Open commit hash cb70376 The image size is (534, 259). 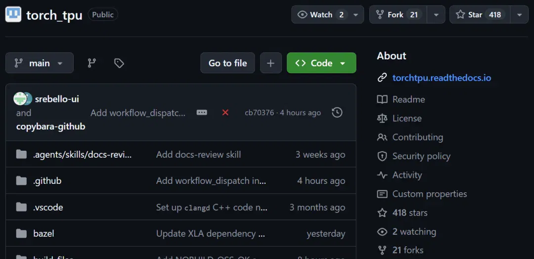tap(259, 113)
